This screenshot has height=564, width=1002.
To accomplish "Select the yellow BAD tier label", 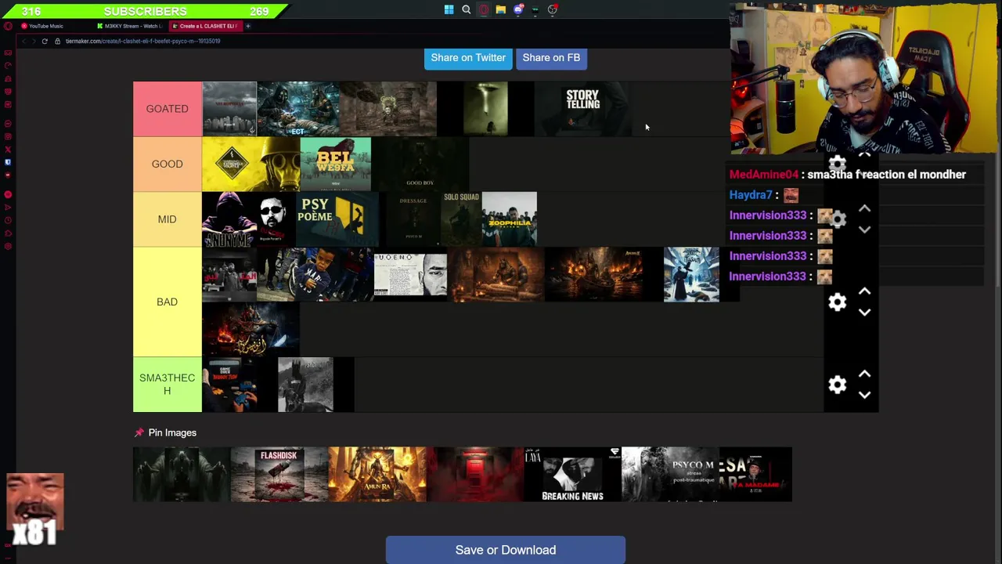I will (168, 302).
